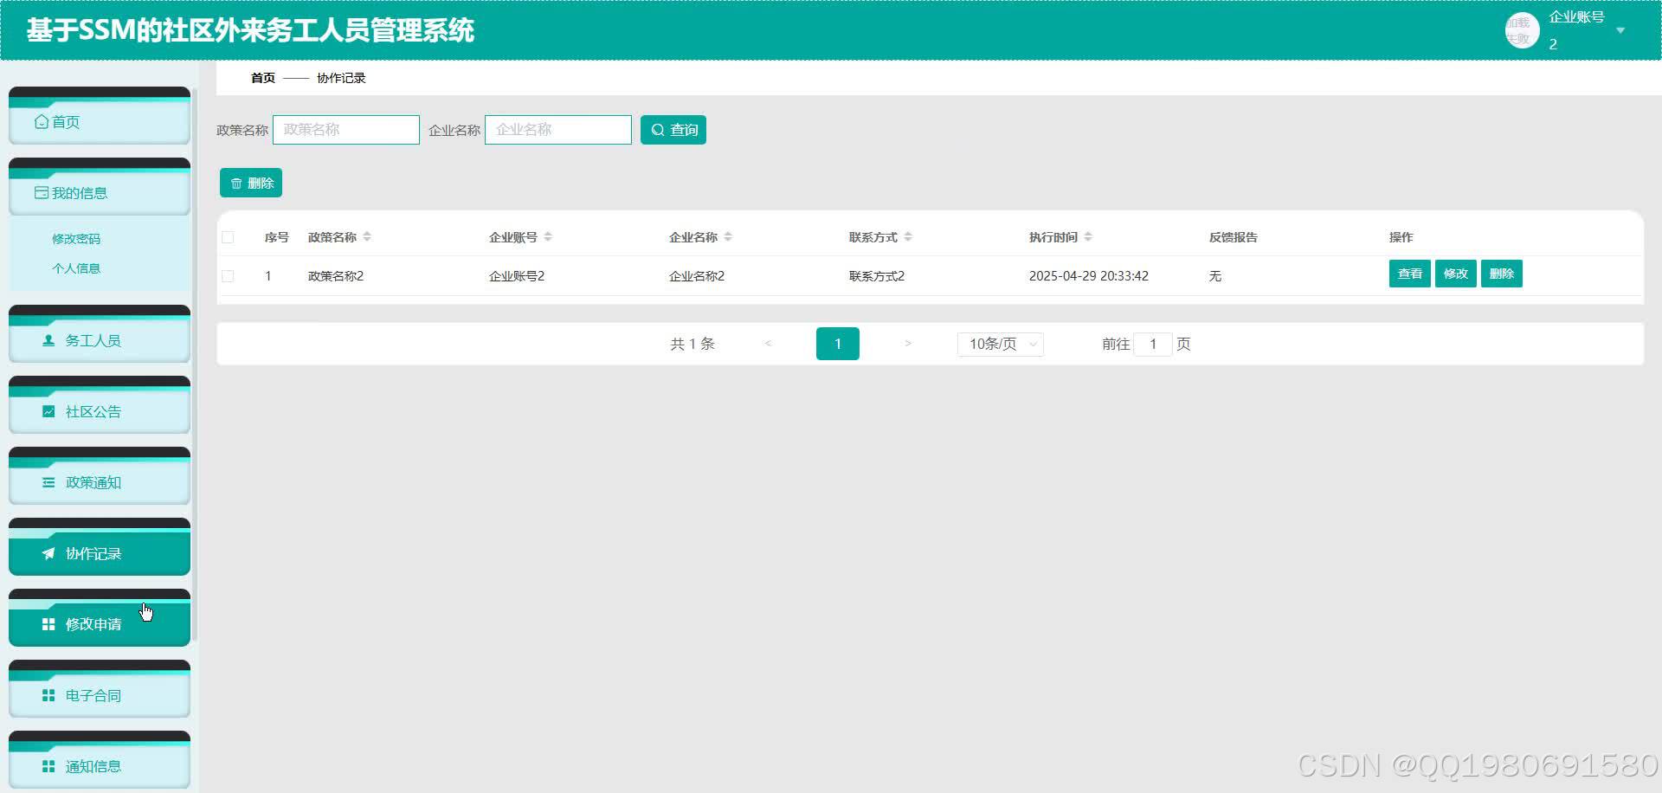
Task: Sort by 企业账号 column arrows
Action: coord(548,236)
